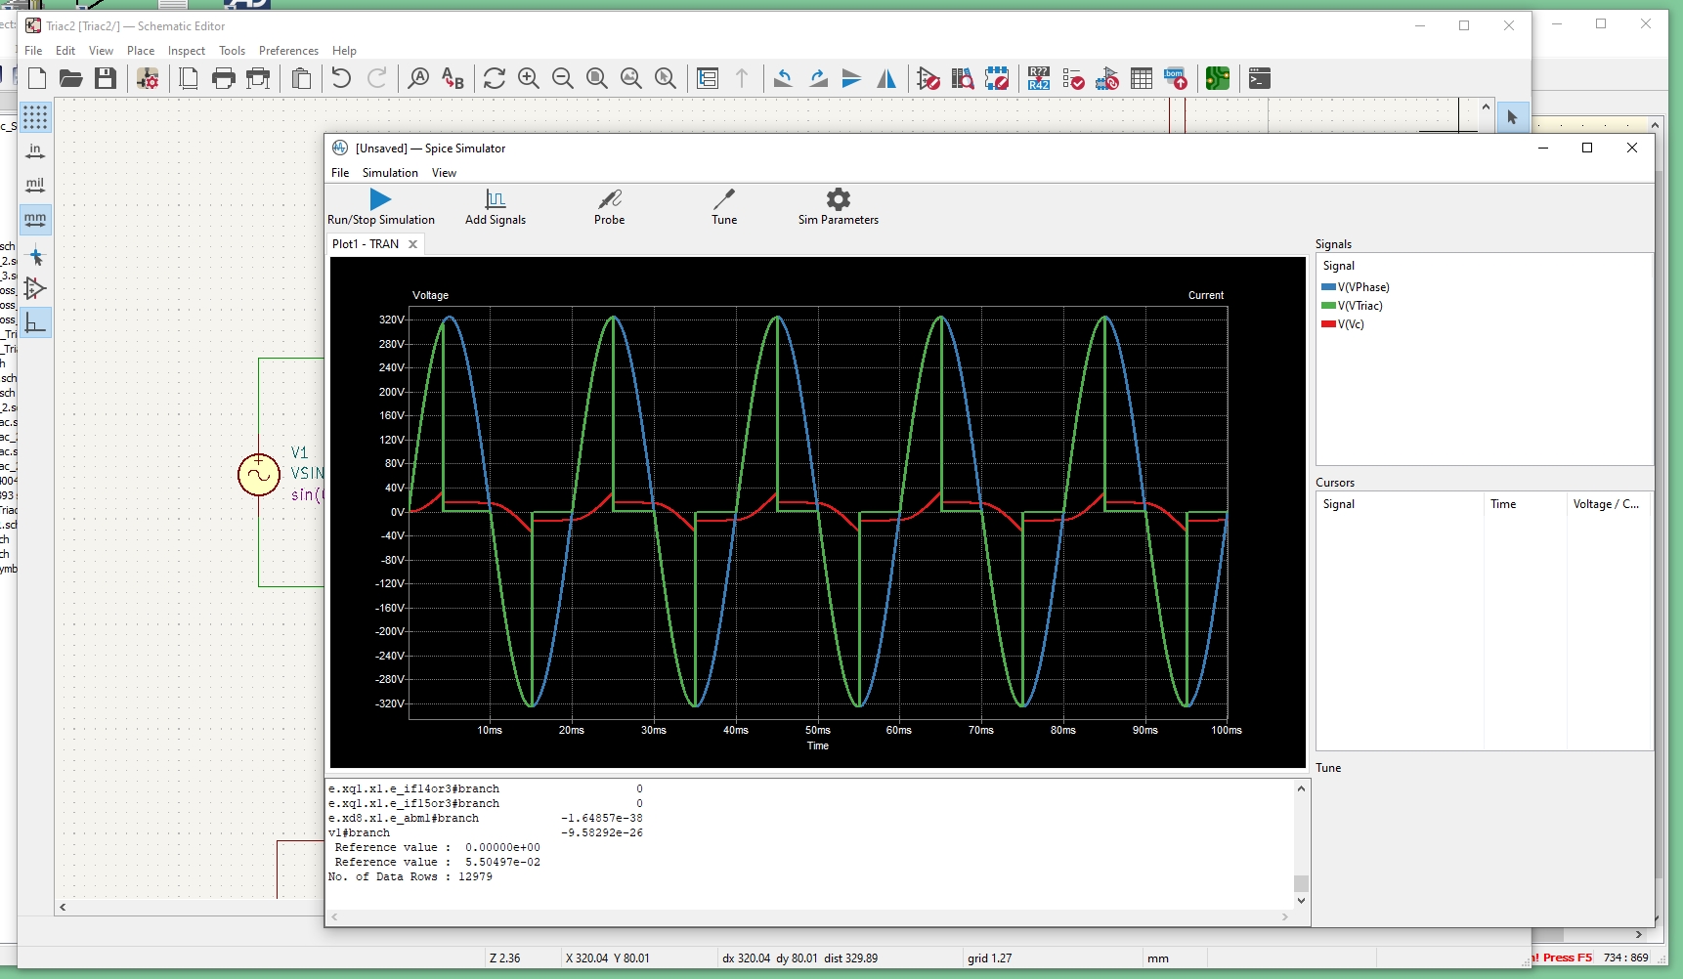Export the bill of materials (.bom)

1174,78
